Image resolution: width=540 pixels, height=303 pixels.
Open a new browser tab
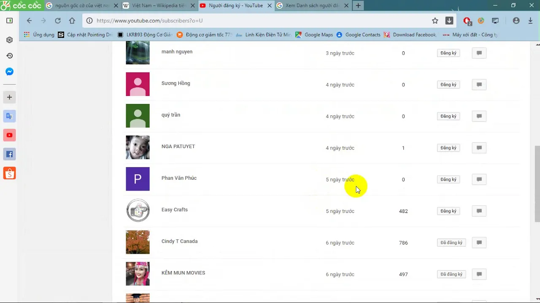click(x=358, y=5)
